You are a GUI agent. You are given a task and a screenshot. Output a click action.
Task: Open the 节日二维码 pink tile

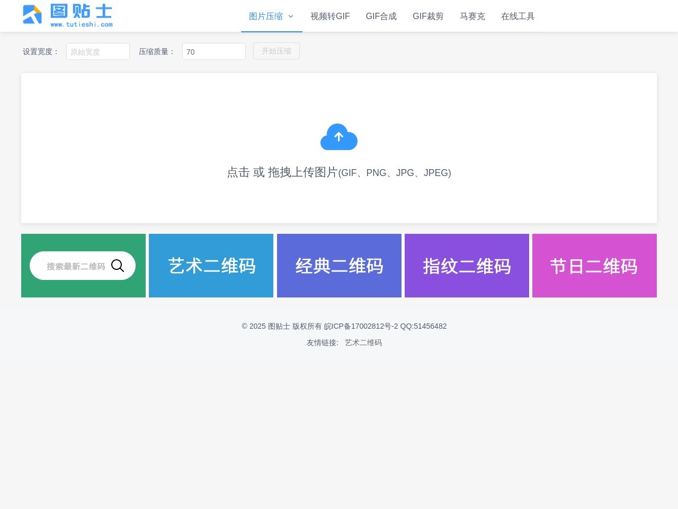[x=594, y=266]
